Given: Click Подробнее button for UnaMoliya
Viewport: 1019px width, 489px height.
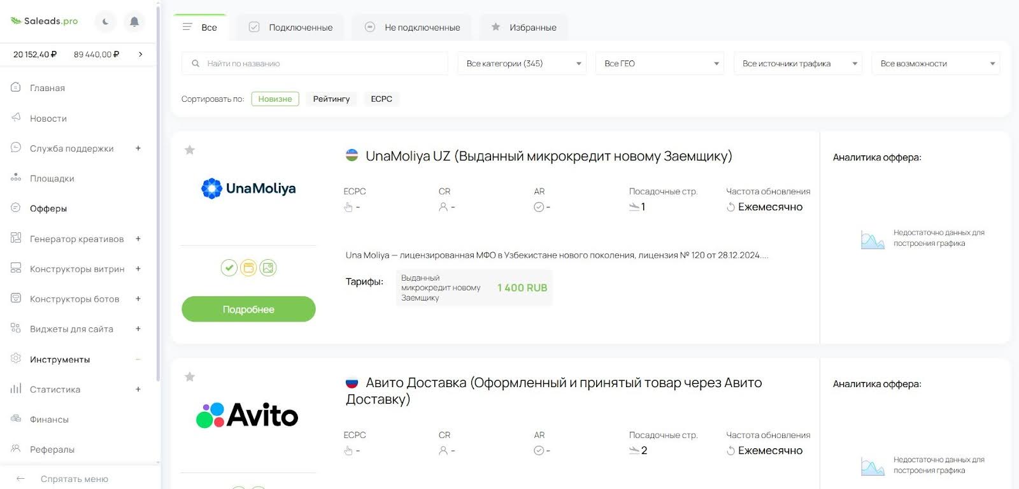Looking at the screenshot, I should click(248, 309).
